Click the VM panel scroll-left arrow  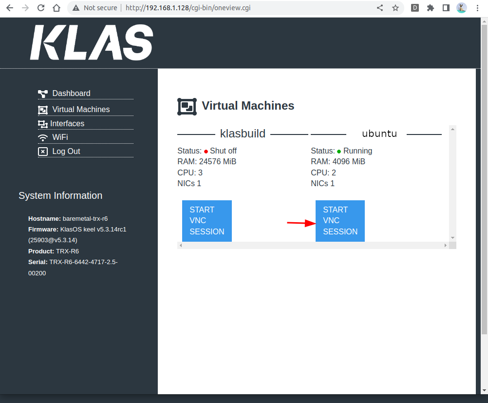181,246
